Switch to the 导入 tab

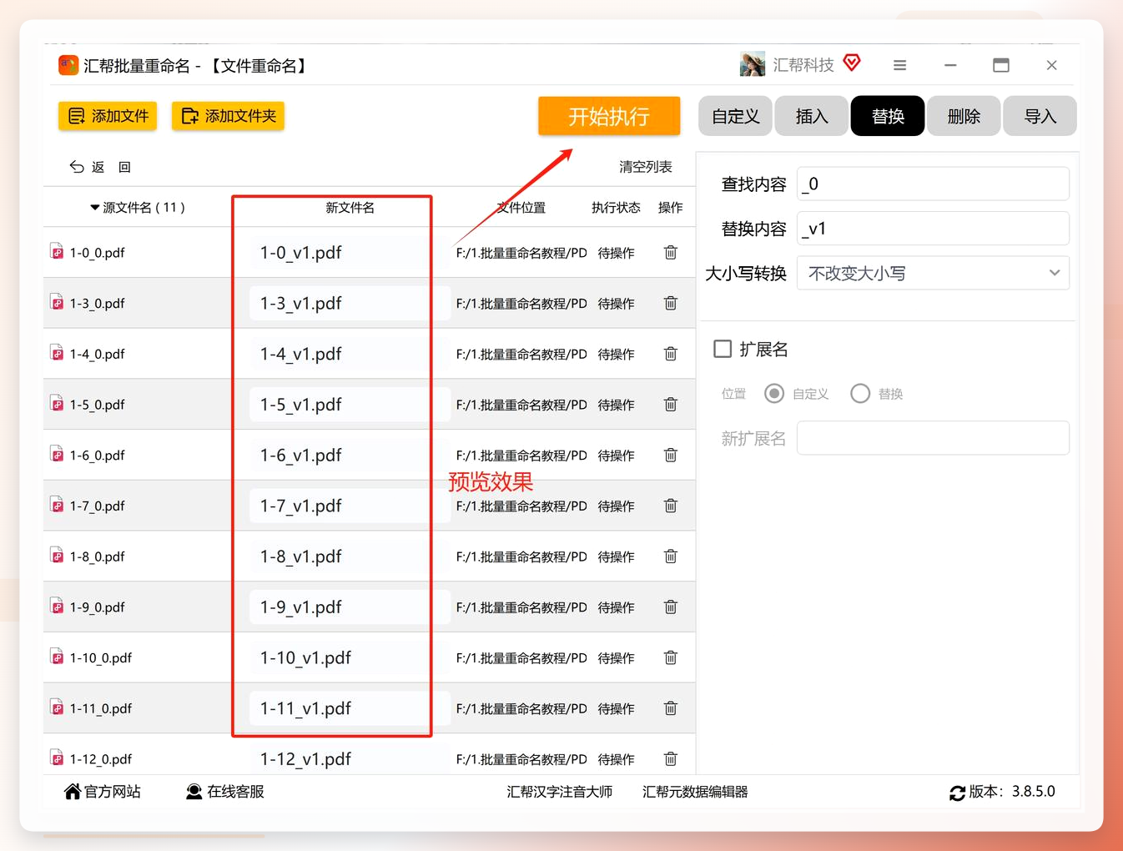[x=1040, y=116]
